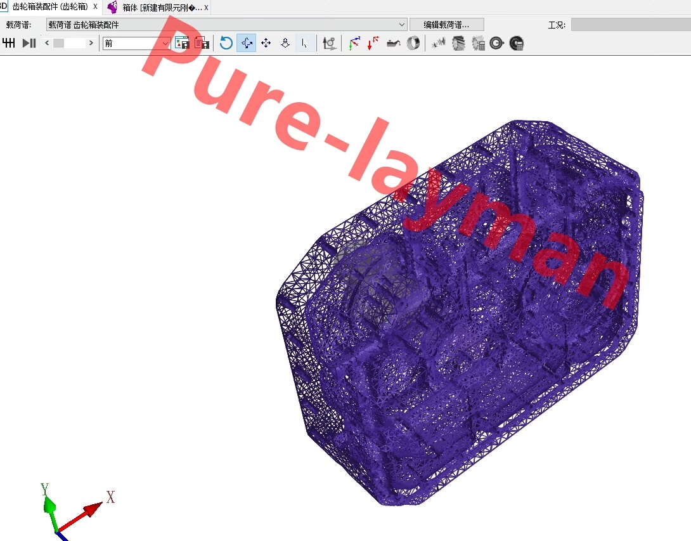
Task: Click the purple gearbox housing mesh
Action: (458, 313)
